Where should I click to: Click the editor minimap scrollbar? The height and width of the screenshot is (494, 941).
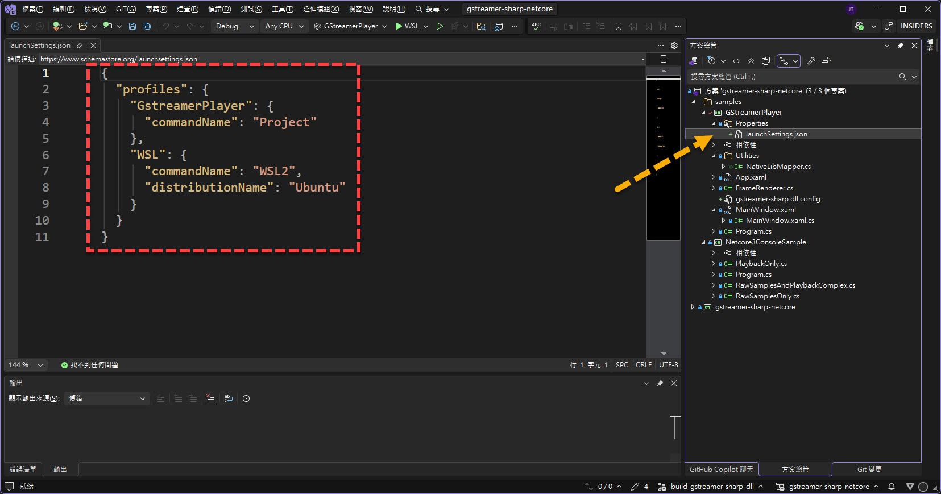click(663, 159)
